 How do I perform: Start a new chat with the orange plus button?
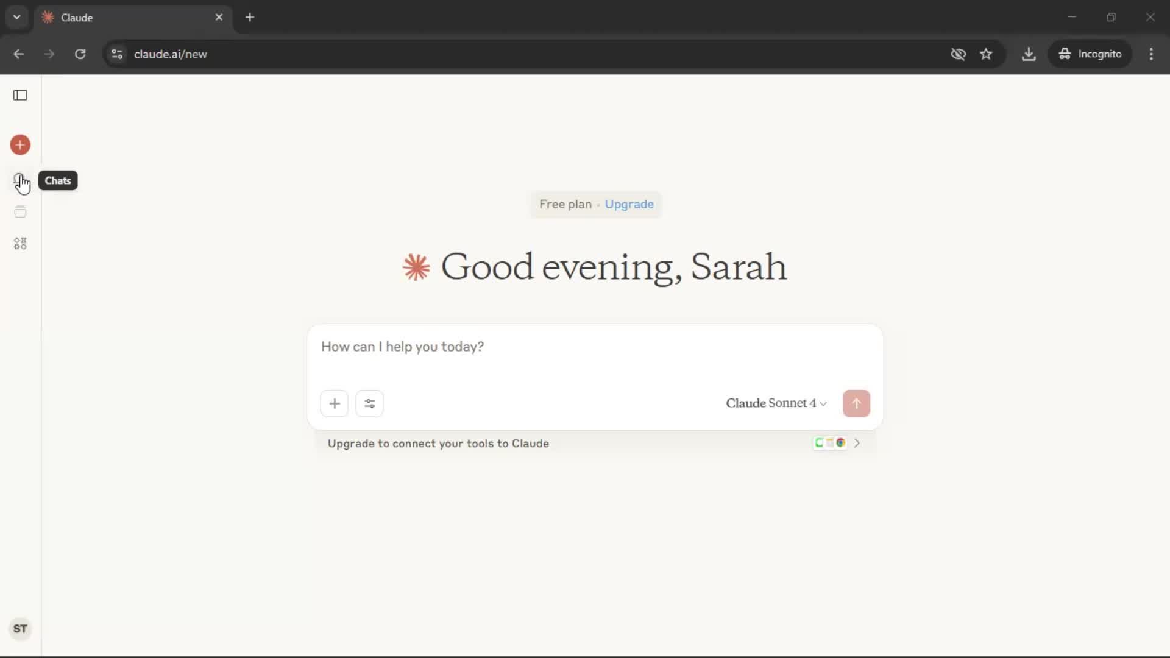(x=20, y=145)
